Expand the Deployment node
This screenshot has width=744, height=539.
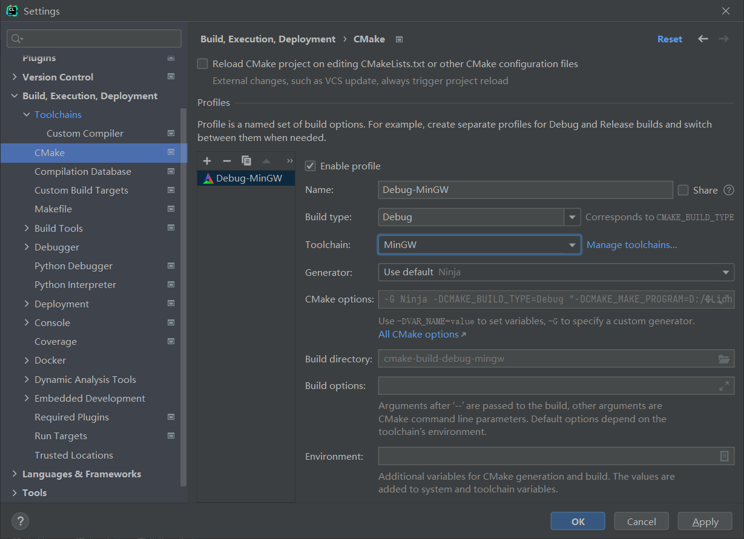(x=27, y=304)
